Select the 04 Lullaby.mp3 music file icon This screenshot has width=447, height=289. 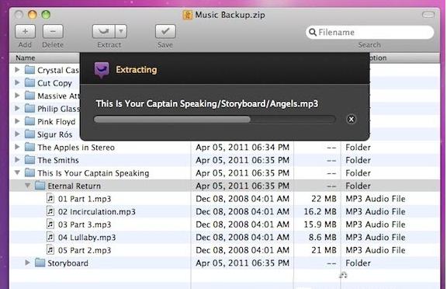click(50, 237)
